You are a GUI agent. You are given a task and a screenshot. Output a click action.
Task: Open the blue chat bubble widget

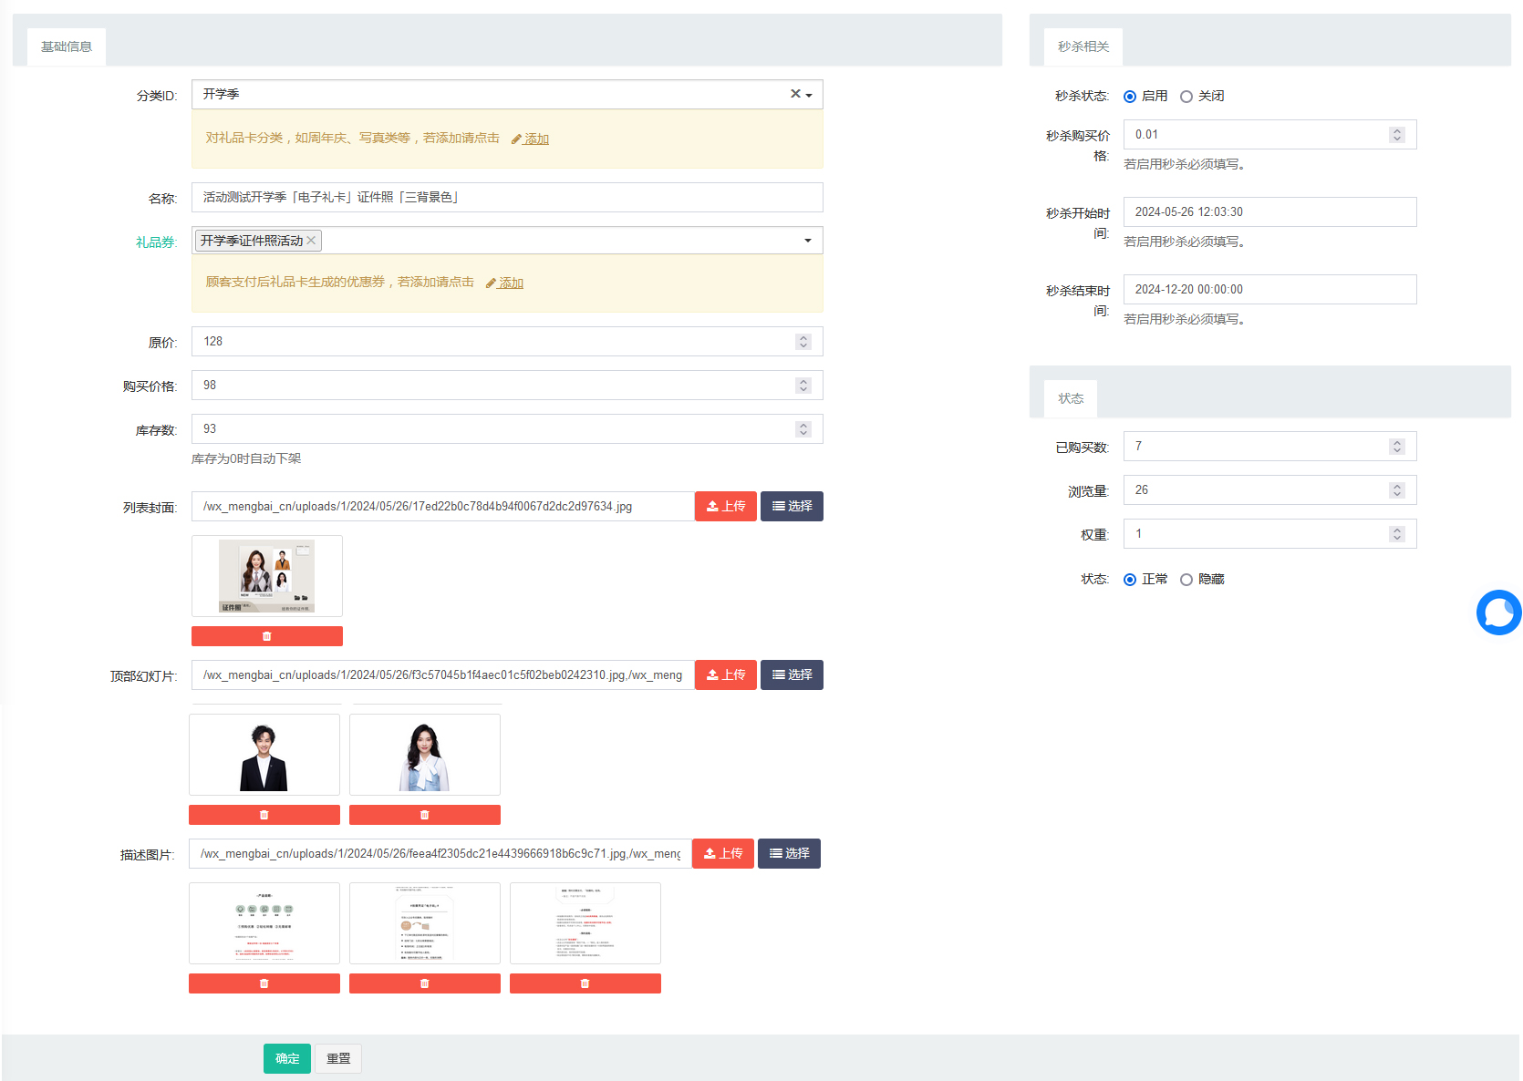pyautogui.click(x=1498, y=613)
